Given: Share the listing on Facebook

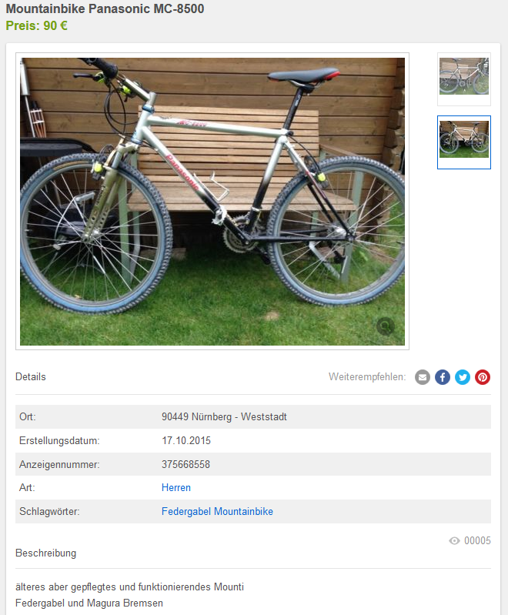Looking at the screenshot, I should [443, 377].
